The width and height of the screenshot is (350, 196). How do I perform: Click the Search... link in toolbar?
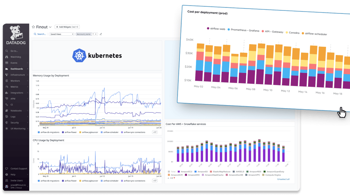[x=40, y=34]
